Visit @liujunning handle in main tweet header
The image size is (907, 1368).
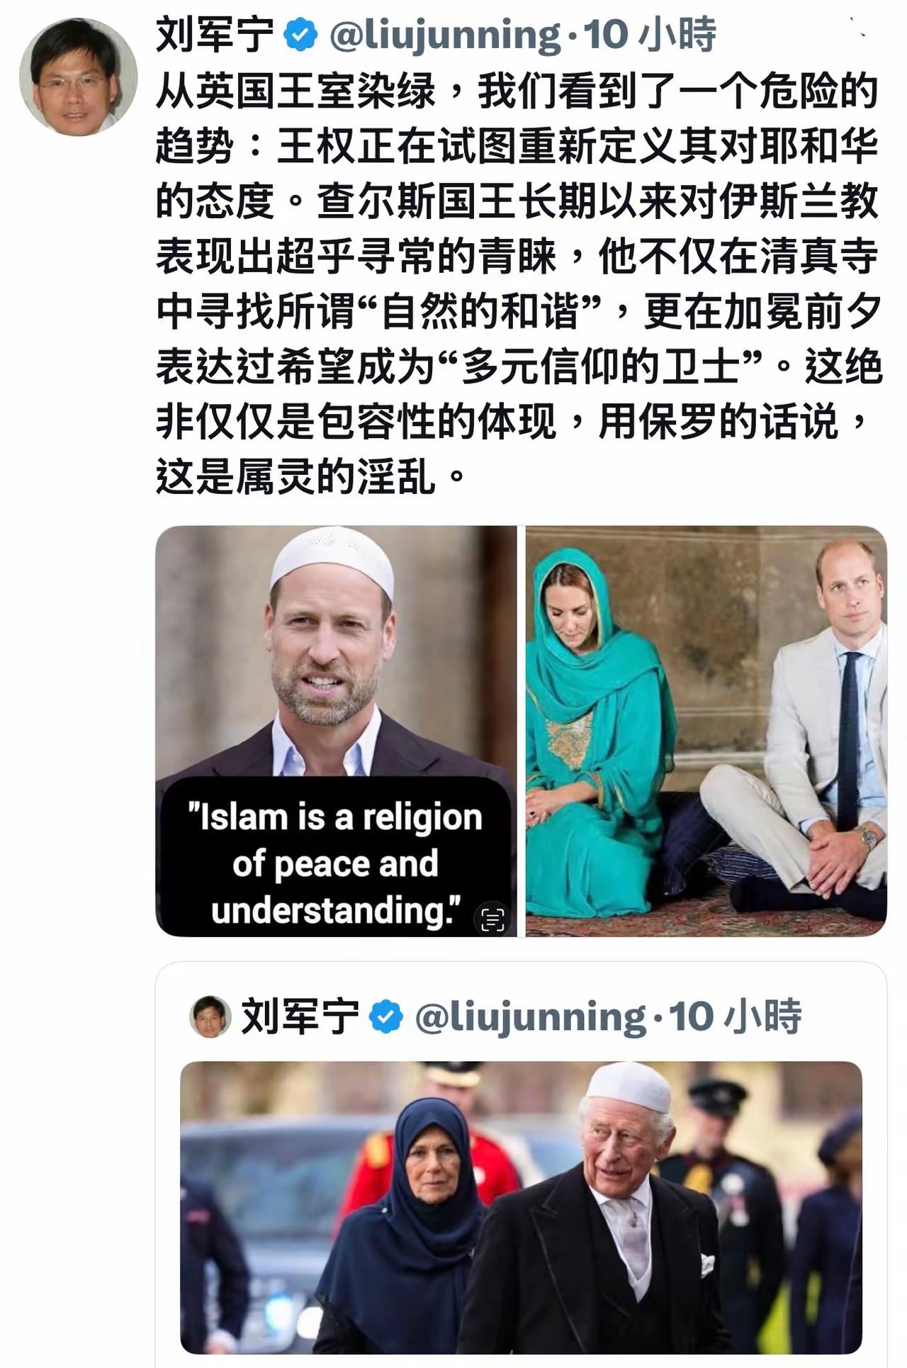point(445,35)
